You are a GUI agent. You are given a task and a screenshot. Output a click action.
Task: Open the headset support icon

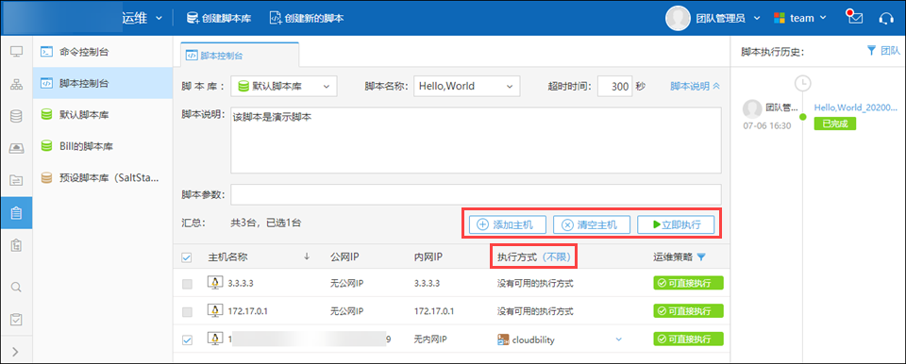click(886, 18)
